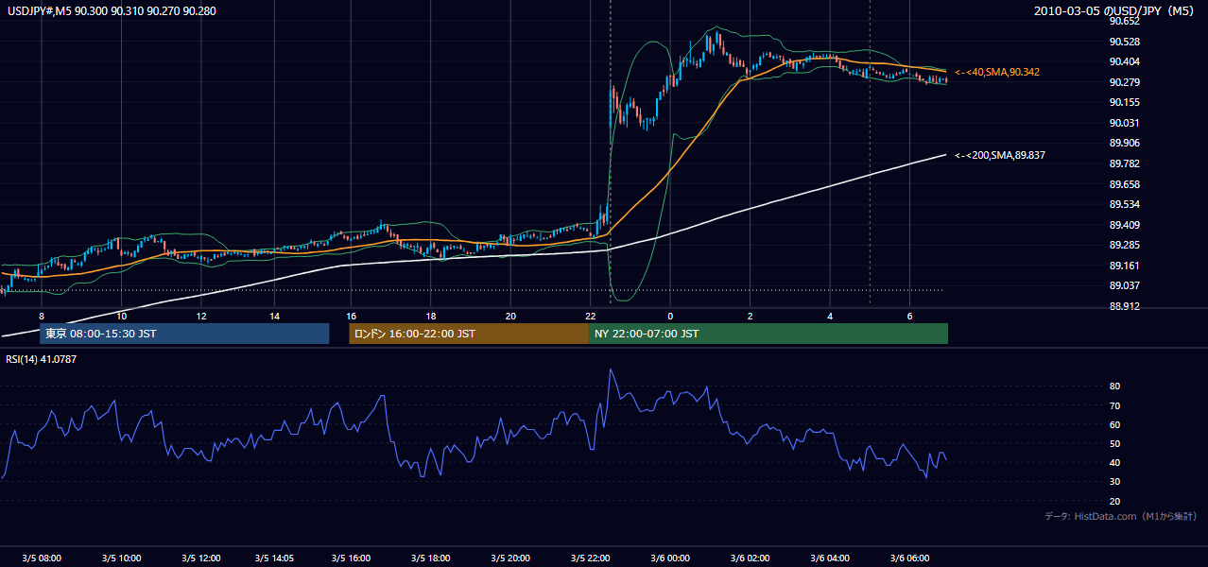
Task: Click the 3/5 18:00 time axis label
Action: point(430,558)
